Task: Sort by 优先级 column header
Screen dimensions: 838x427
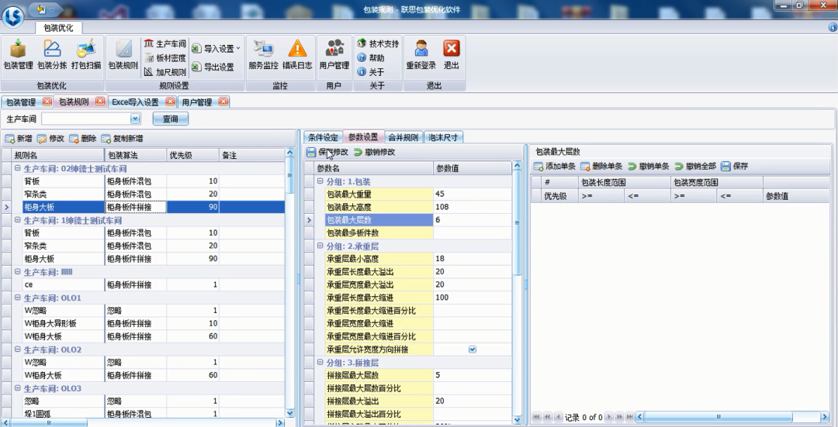Action: (192, 155)
